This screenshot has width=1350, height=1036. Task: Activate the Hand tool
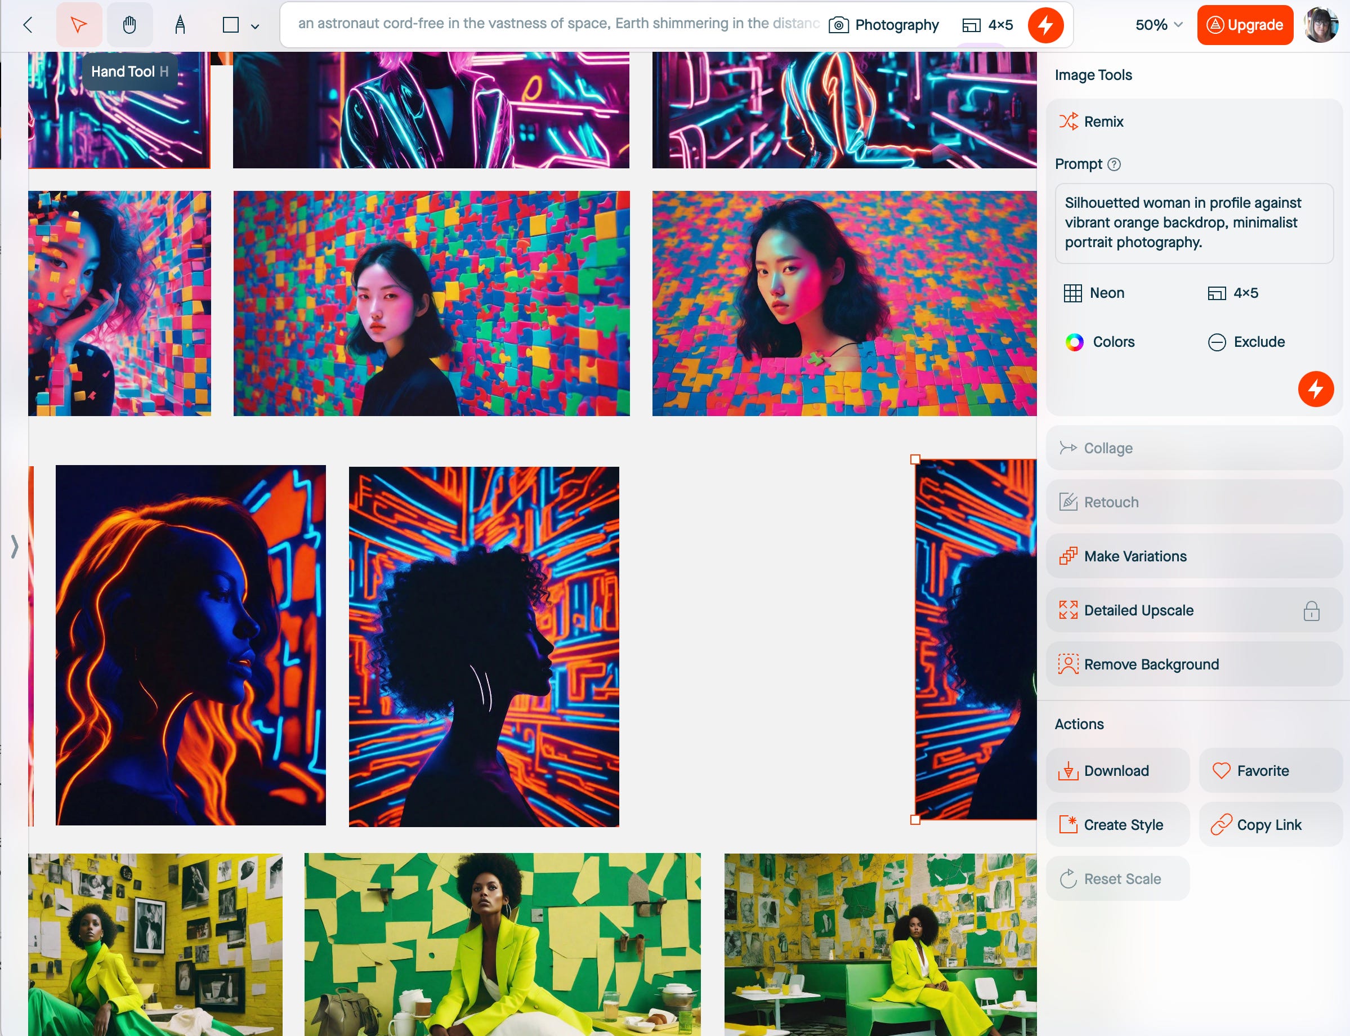129,25
